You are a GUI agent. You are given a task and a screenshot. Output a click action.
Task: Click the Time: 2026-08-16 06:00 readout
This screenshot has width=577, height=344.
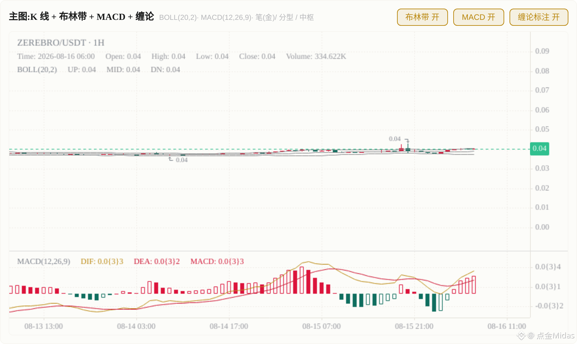click(x=56, y=57)
